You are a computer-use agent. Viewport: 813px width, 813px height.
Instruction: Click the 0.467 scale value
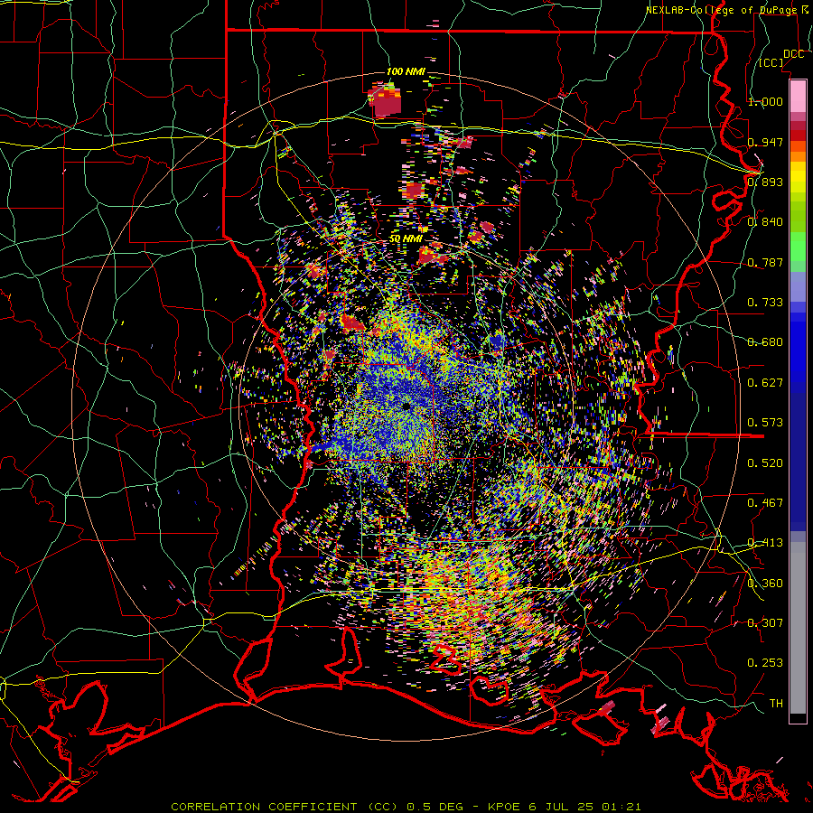765,502
